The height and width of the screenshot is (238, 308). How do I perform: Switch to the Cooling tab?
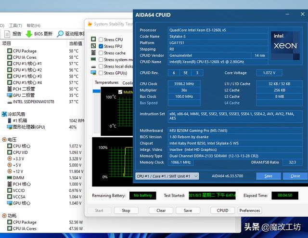(x=128, y=83)
